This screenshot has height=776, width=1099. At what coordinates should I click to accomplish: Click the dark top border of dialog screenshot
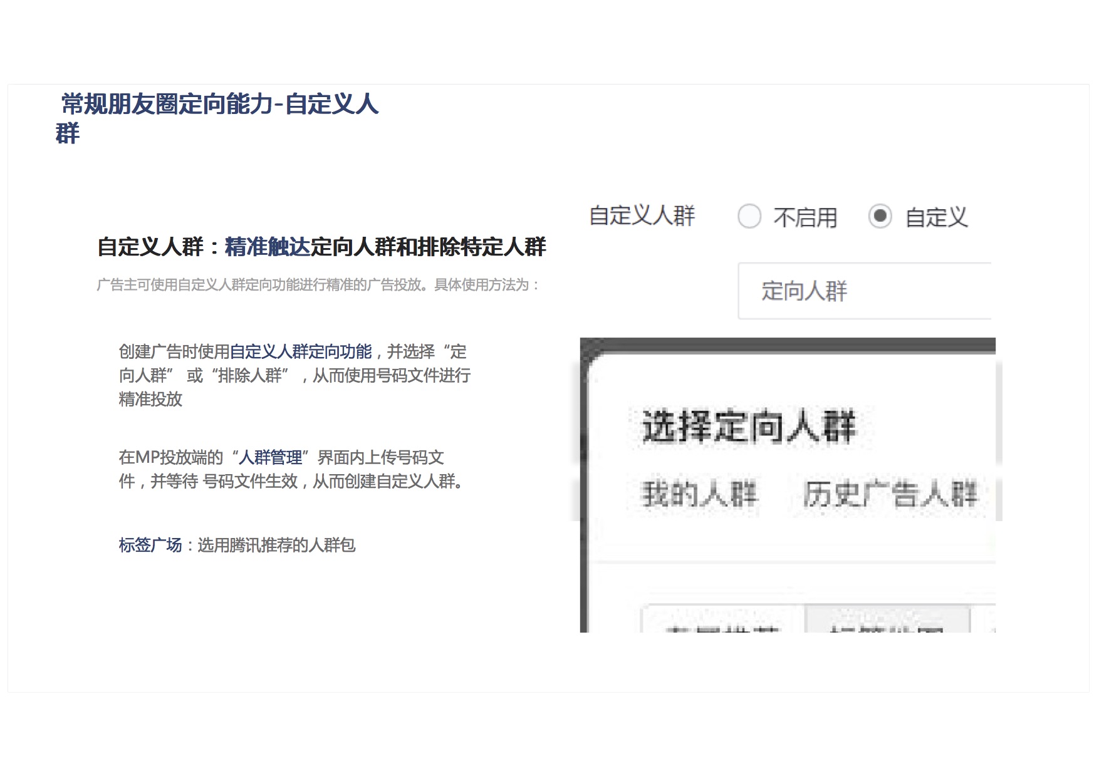point(788,344)
